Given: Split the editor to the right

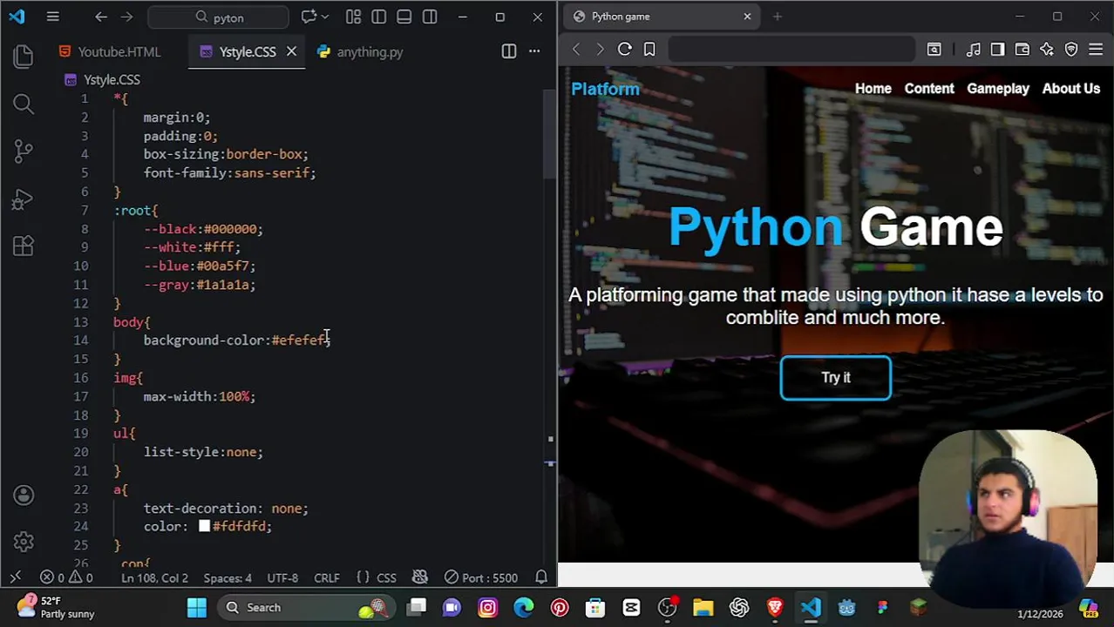Looking at the screenshot, I should 509,51.
